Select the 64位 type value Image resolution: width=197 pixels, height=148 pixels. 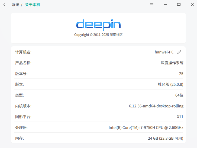click(x=179, y=95)
